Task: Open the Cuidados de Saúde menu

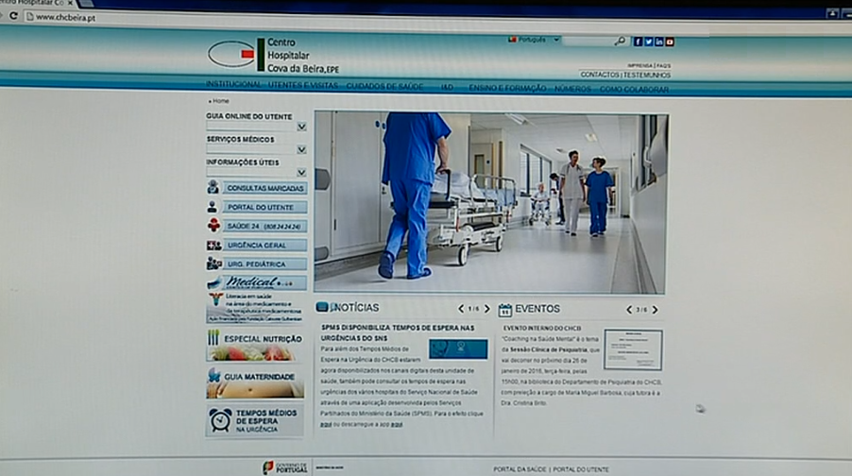Action: tap(384, 86)
